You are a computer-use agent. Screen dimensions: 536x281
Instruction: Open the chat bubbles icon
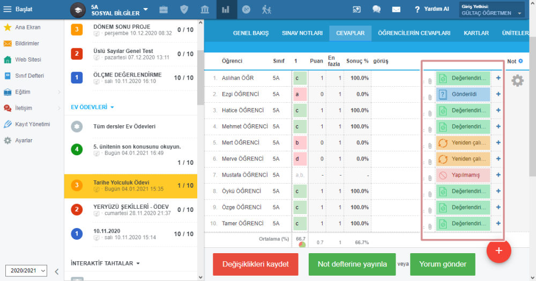[376, 10]
